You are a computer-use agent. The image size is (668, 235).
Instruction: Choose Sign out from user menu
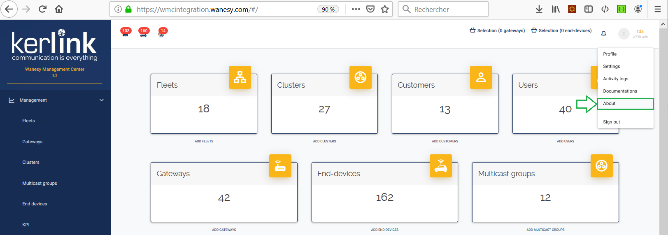[611, 122]
